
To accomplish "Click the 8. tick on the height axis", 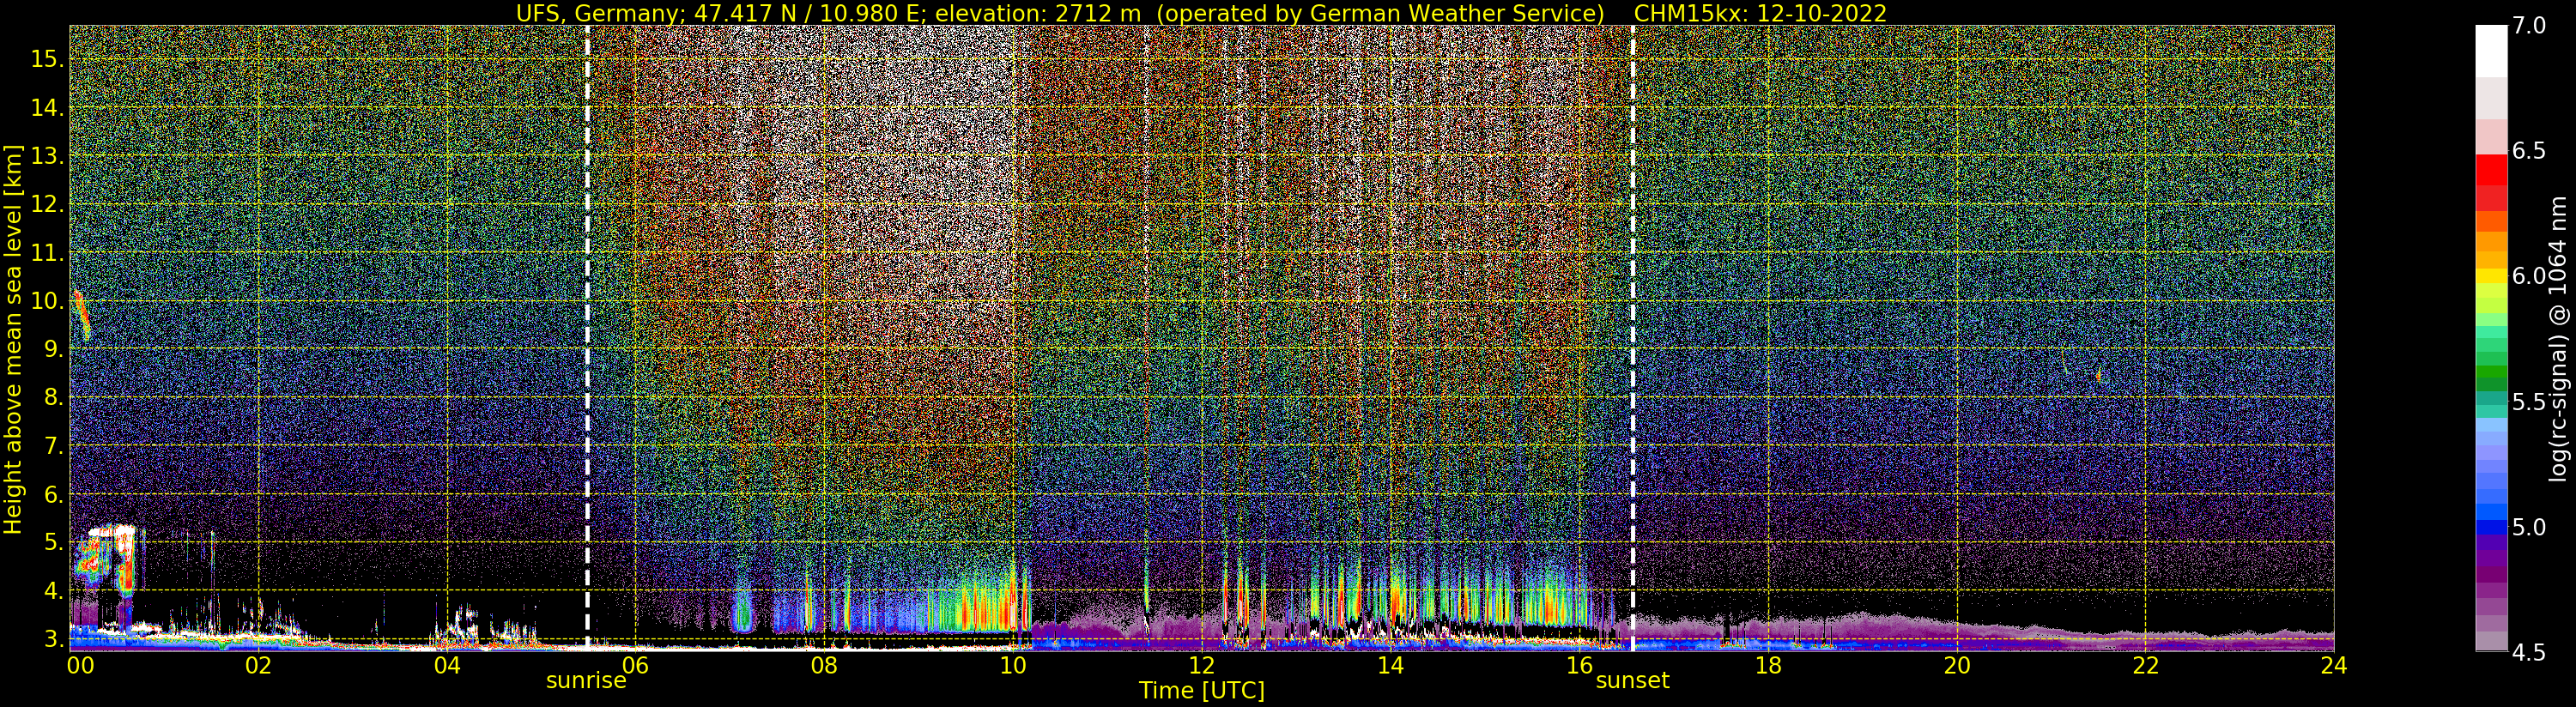I will point(52,398).
